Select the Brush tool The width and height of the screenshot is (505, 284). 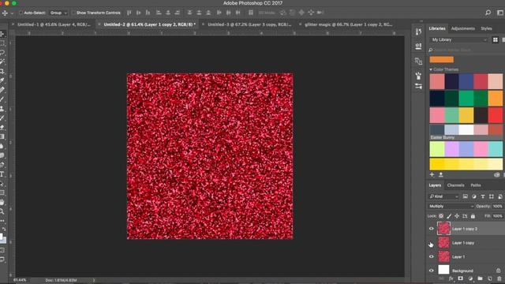(x=2, y=99)
